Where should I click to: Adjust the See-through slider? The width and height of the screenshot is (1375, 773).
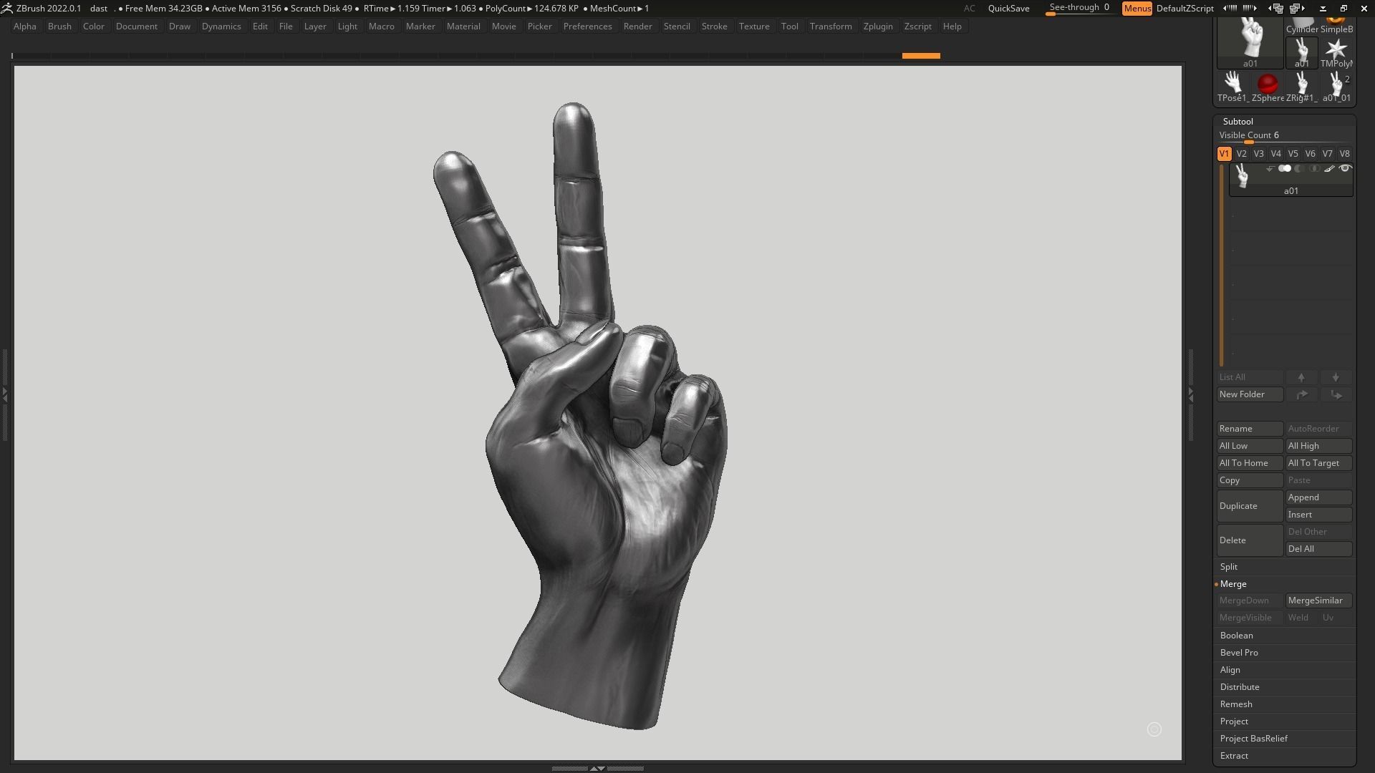(1080, 8)
